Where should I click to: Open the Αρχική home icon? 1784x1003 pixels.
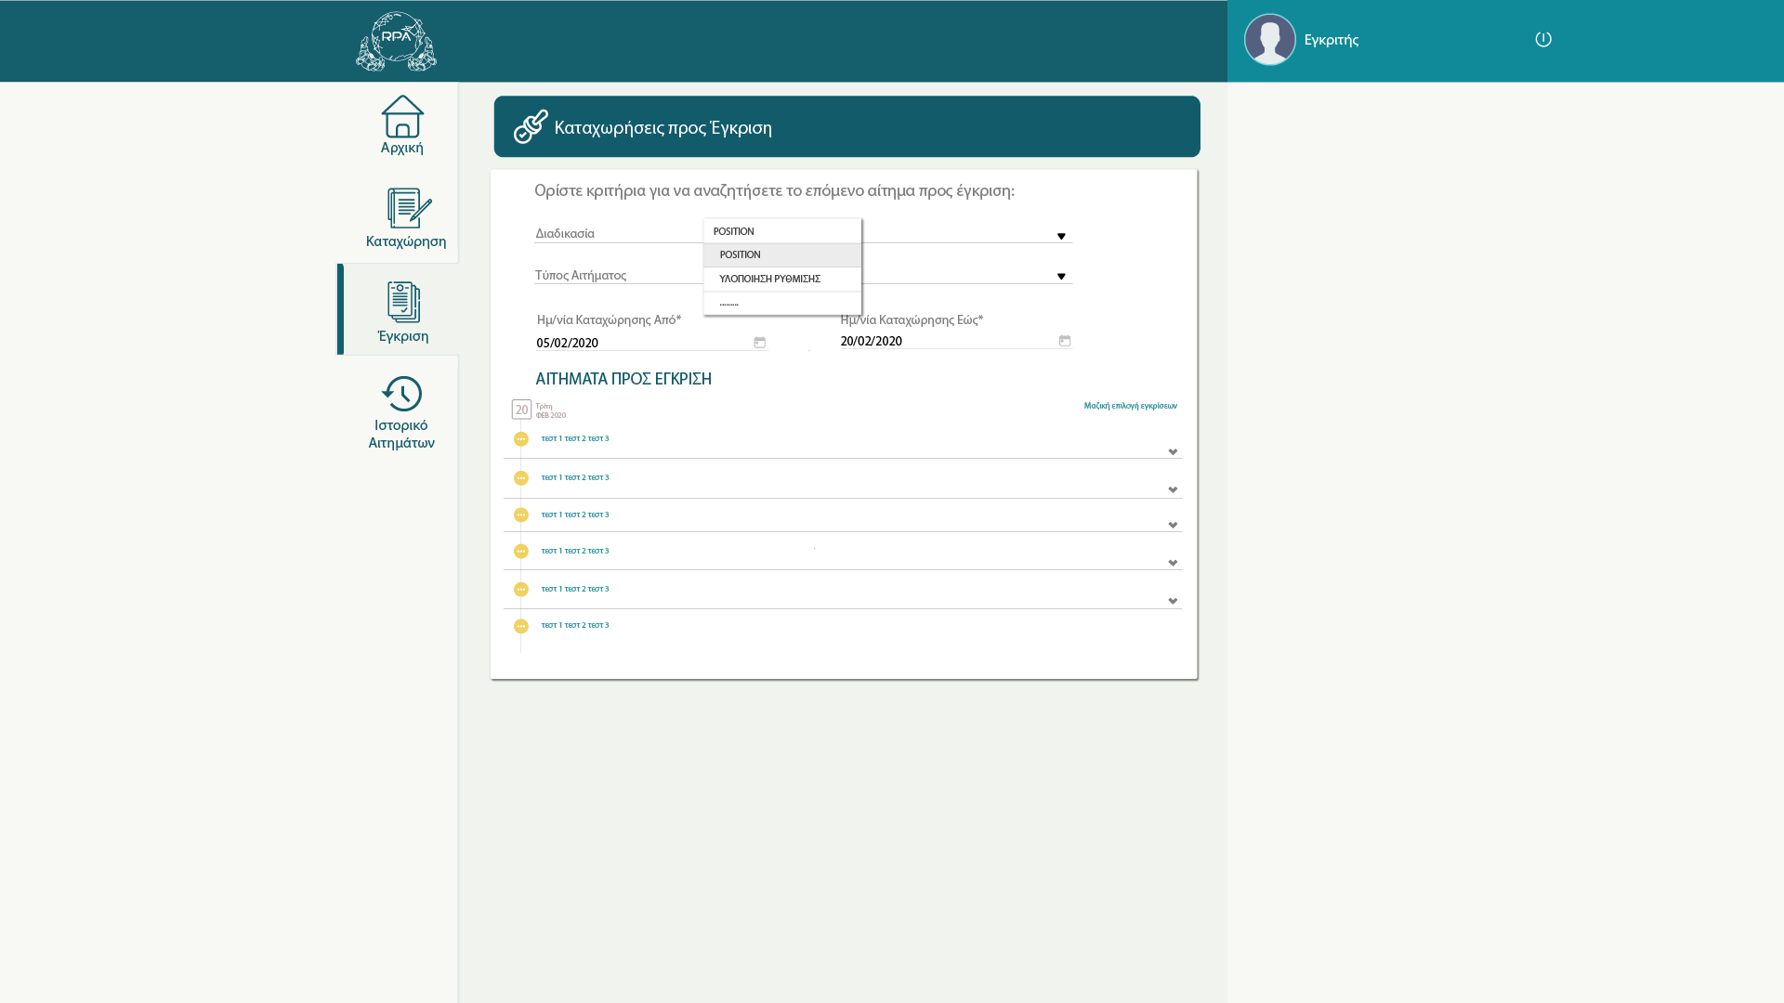coord(401,118)
